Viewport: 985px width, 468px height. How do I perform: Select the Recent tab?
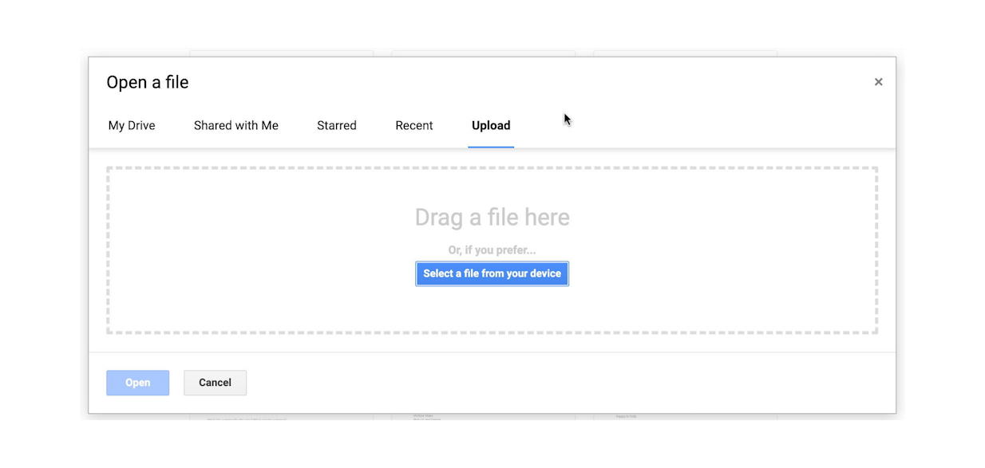click(413, 125)
